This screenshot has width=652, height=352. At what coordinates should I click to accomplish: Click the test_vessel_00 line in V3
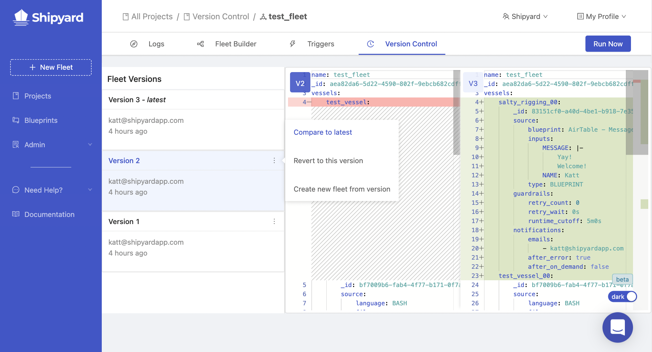pyautogui.click(x=547, y=276)
